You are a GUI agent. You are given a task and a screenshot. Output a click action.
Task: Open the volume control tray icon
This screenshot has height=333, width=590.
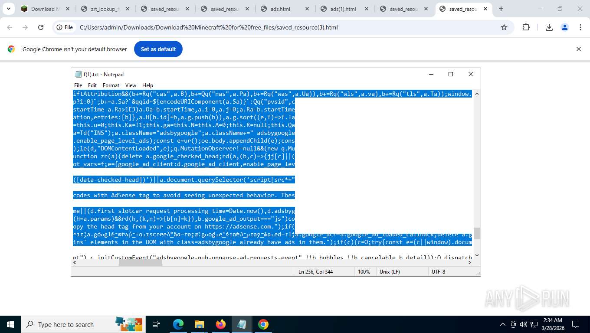pyautogui.click(x=524, y=324)
